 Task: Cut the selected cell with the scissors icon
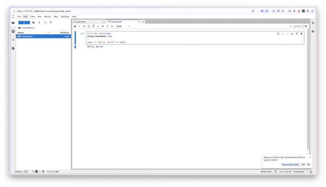pos(84,26)
